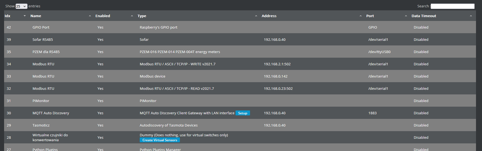Click the Sofar type cell

click(144, 39)
